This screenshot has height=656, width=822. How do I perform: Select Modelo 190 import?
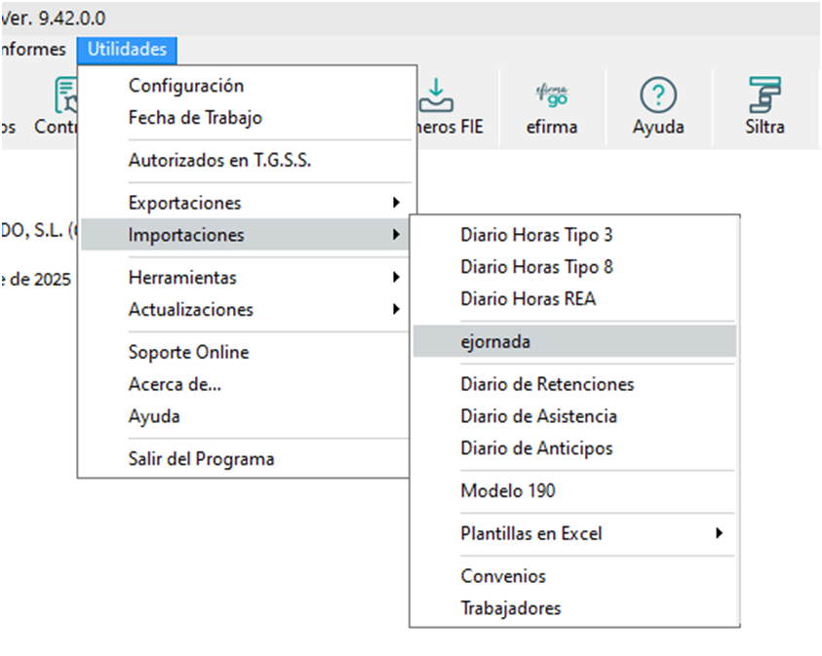[x=508, y=491]
